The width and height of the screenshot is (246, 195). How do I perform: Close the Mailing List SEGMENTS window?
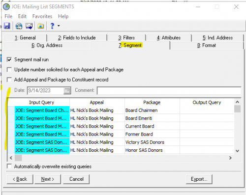coord(236,7)
